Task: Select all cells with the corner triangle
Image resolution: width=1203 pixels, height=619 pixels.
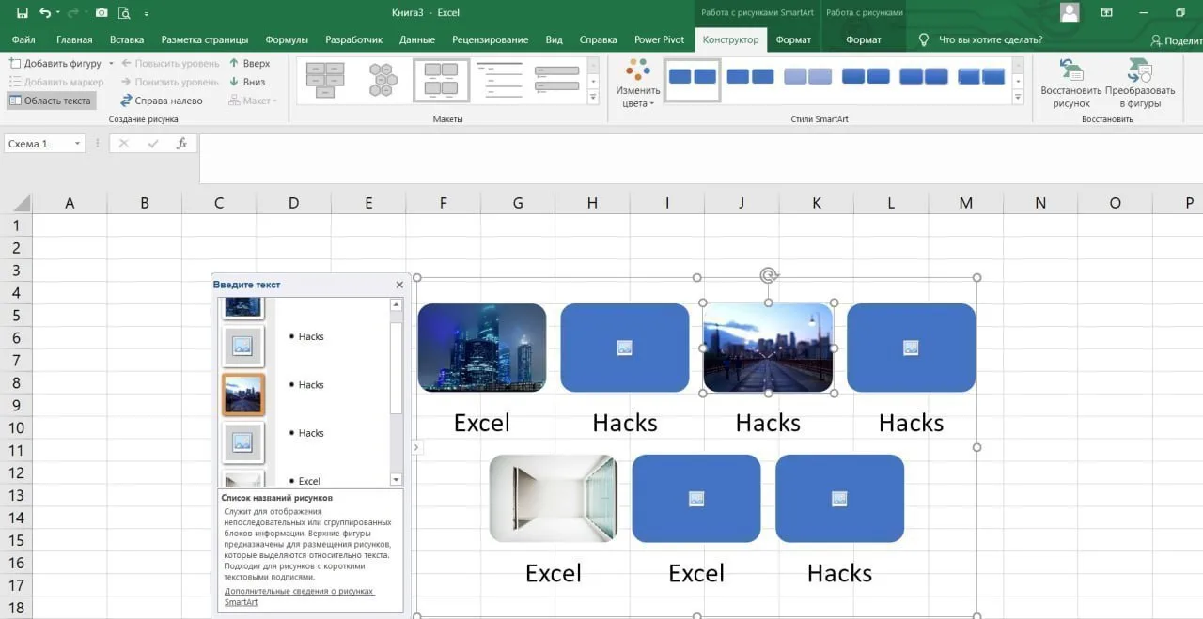Action: pos(21,203)
